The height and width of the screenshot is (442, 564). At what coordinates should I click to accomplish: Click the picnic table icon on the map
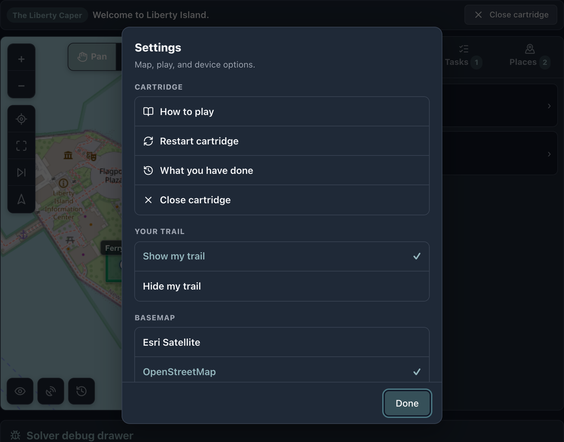tap(70, 240)
